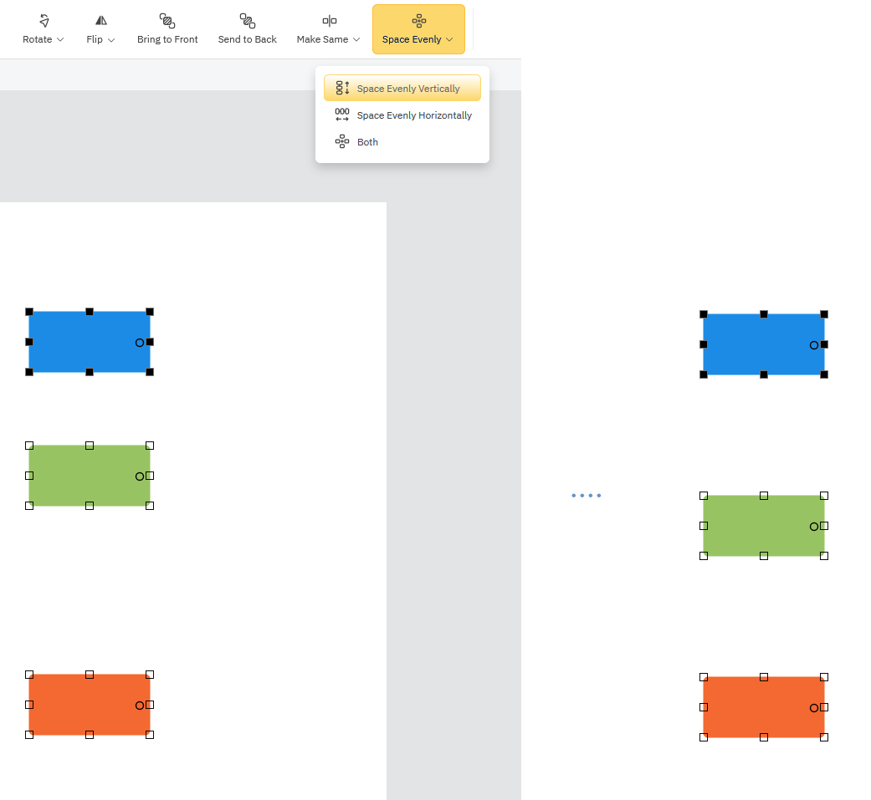The height and width of the screenshot is (800, 871).
Task: Click the Rotate icon in the toolbar
Action: pyautogui.click(x=44, y=21)
